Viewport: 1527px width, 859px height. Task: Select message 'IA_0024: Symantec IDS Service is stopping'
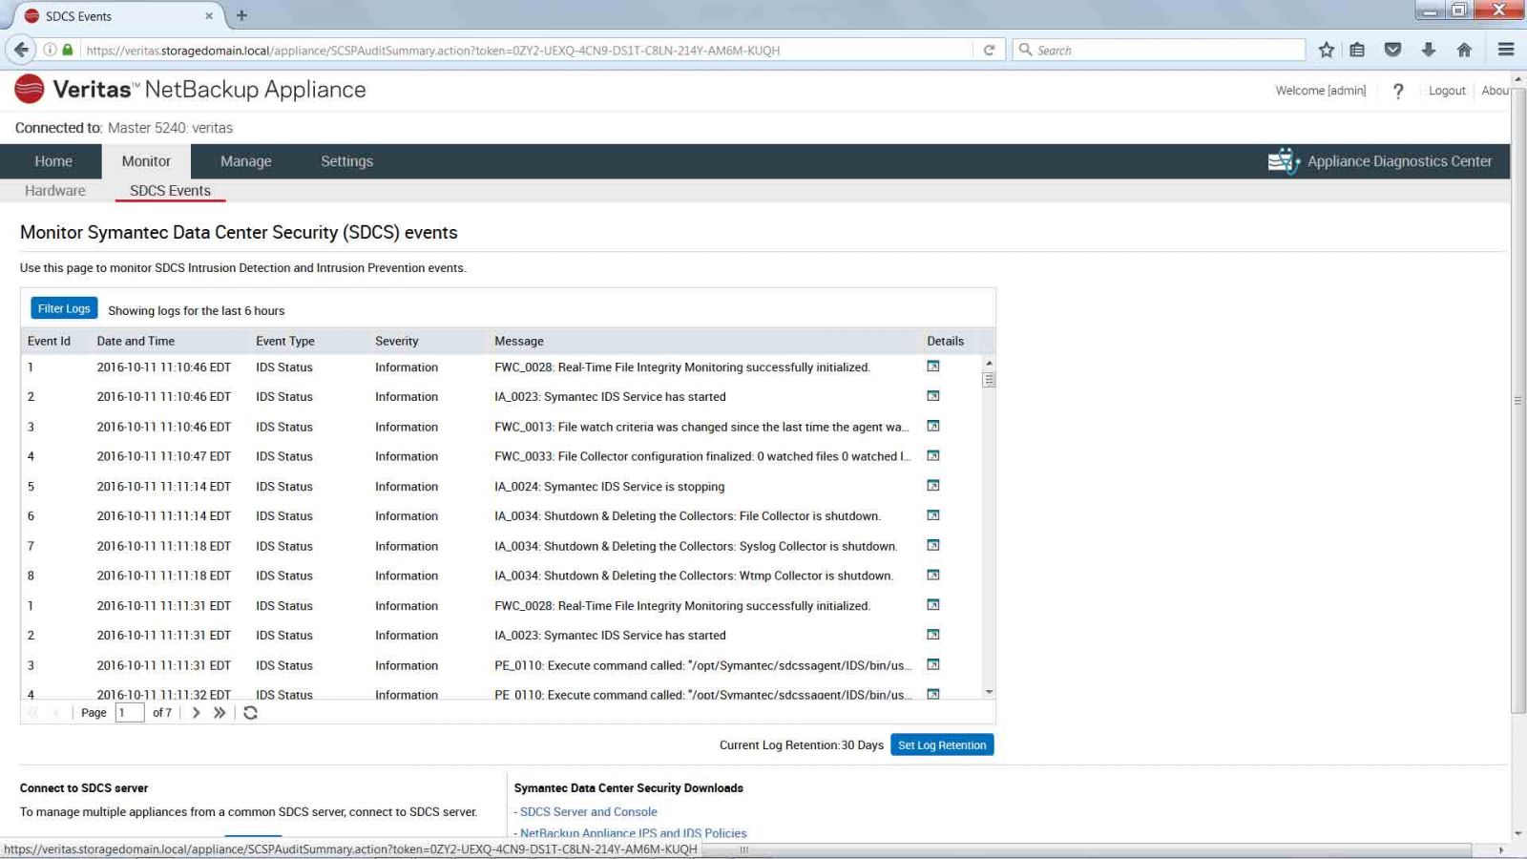(609, 486)
